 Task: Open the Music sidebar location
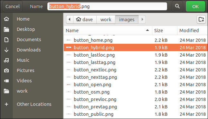23,60
